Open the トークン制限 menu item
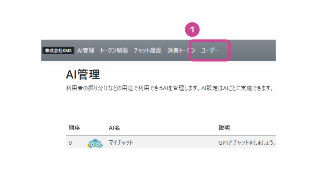The height and width of the screenshot is (178, 317). (x=114, y=50)
